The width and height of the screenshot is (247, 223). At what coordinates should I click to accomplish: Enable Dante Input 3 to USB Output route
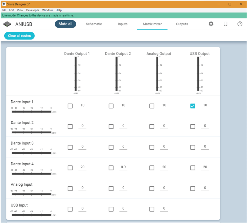(x=193, y=147)
